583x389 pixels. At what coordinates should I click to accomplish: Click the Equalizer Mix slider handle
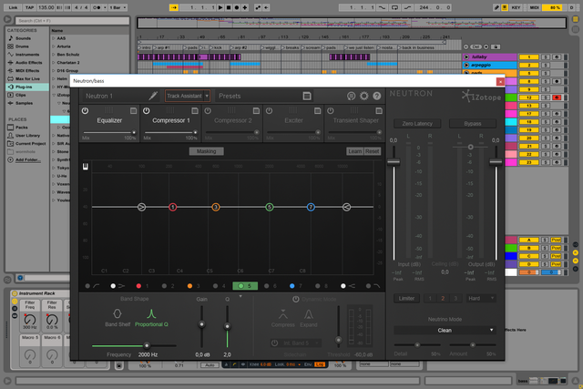[134, 132]
